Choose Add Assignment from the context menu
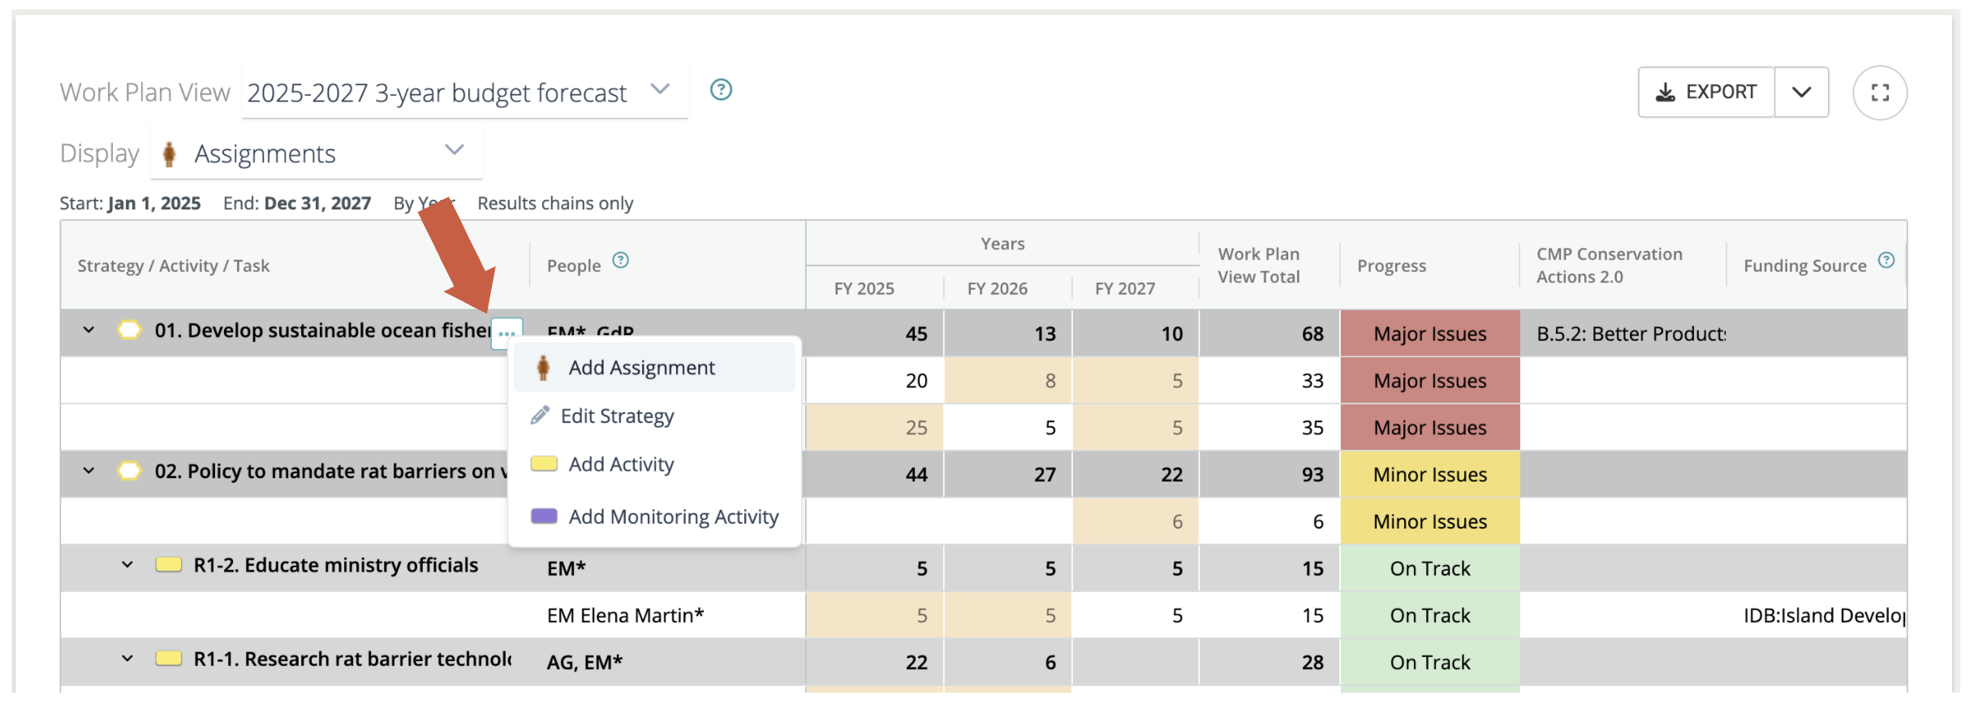This screenshot has width=1974, height=708. (x=641, y=368)
